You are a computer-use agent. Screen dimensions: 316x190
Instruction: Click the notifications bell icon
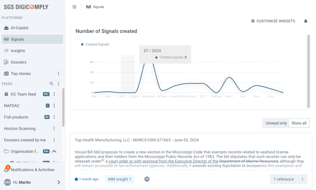(306, 21)
